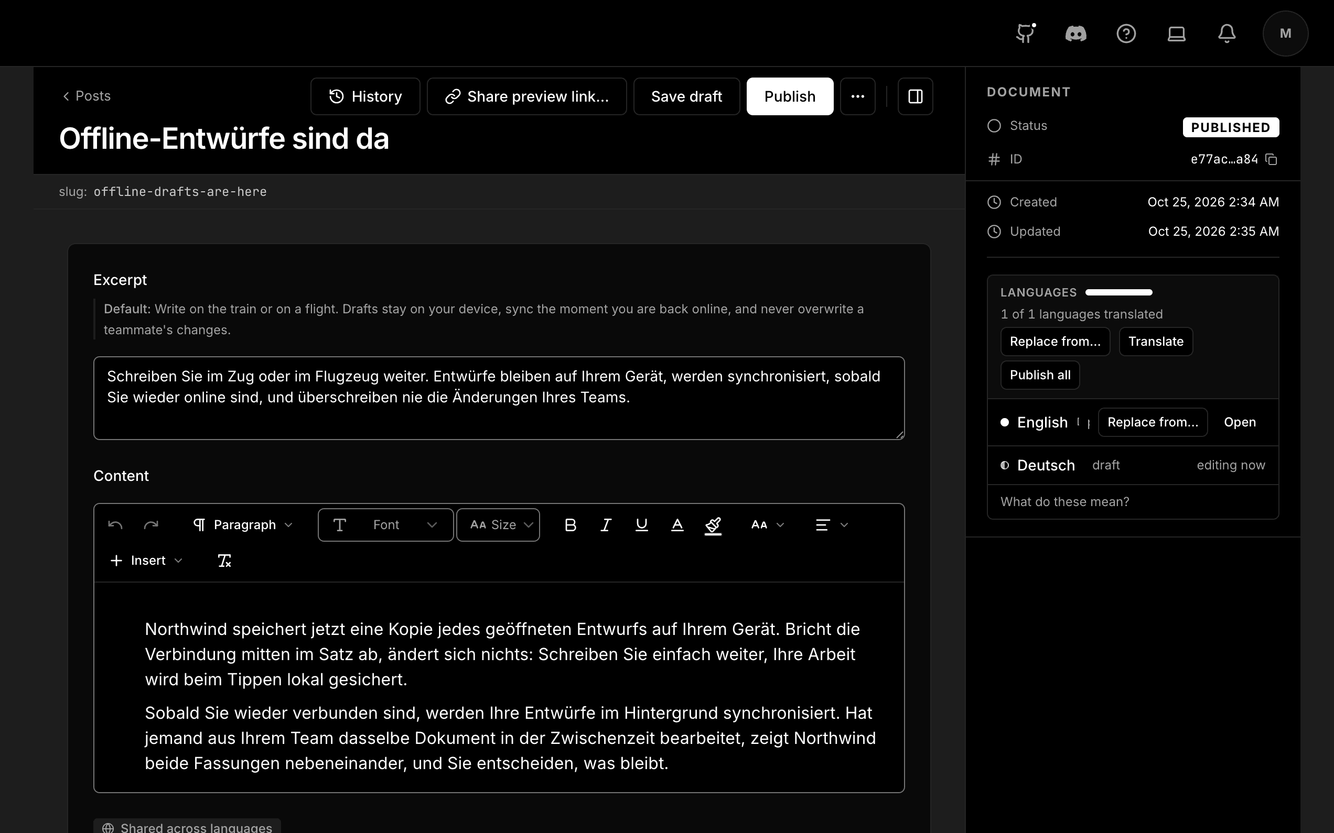
Task: Expand the Paragraph style dropdown
Action: 243,525
